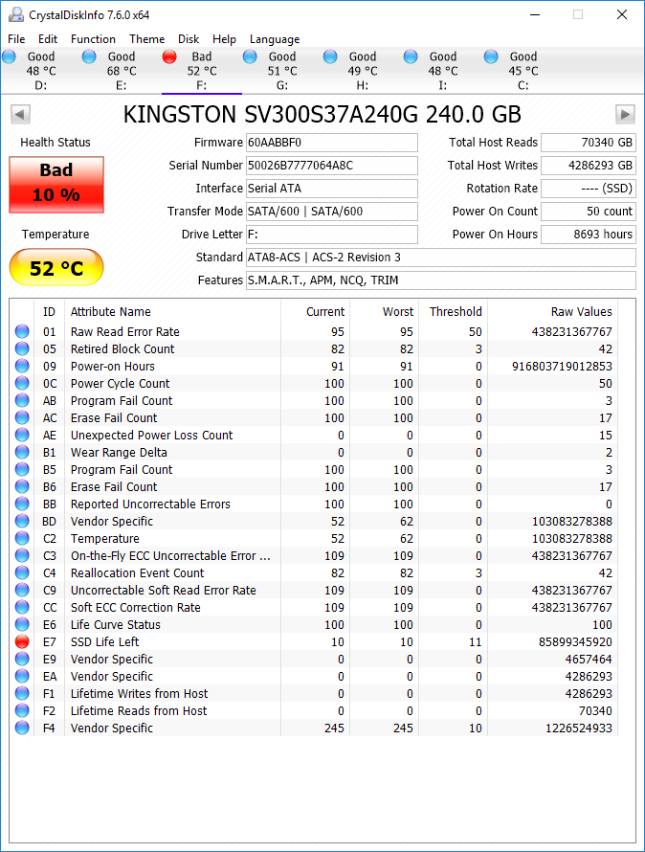
Task: Click the CrystalDiskInfo title bar app icon
Action: click(x=16, y=14)
